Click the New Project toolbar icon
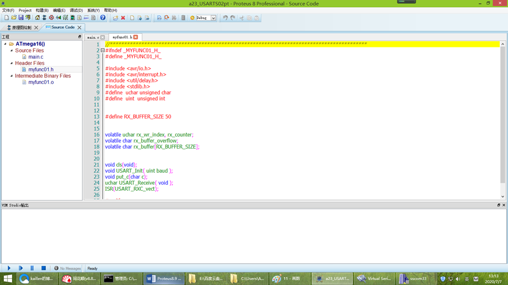 coord(7,18)
